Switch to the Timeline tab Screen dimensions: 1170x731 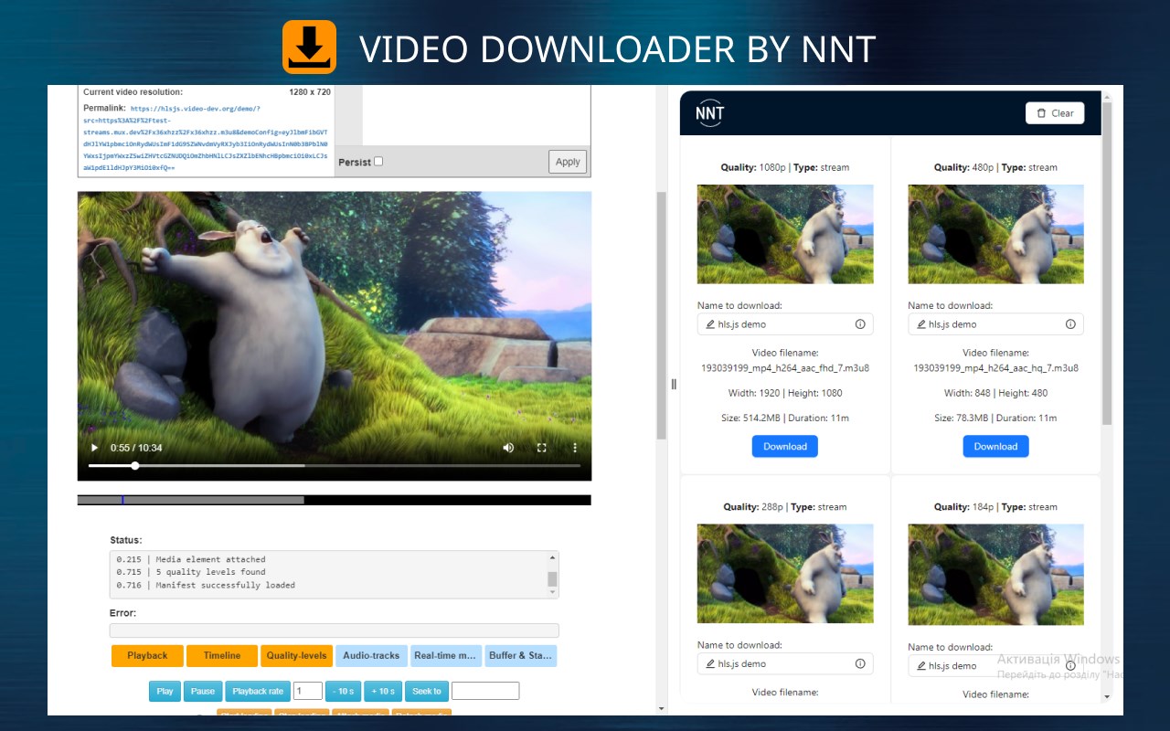[x=222, y=655]
